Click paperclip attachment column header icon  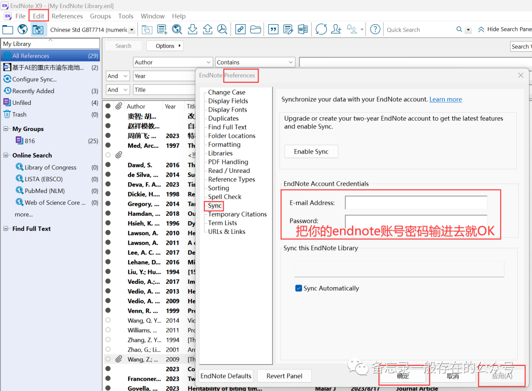(118, 106)
